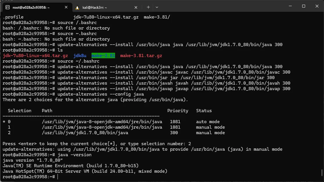
Task: Close the terminal window
Action: 317,6
